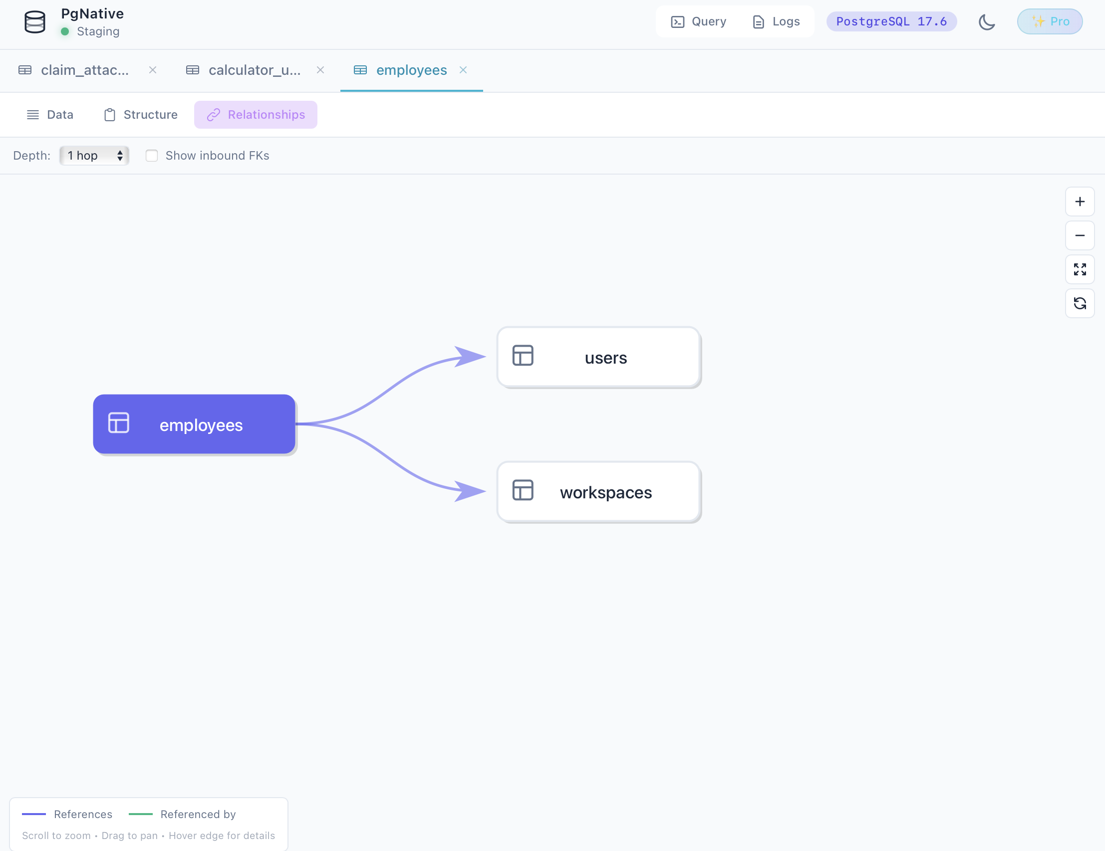This screenshot has width=1105, height=851.
Task: Fit diagram to view with expand icon
Action: (1080, 269)
